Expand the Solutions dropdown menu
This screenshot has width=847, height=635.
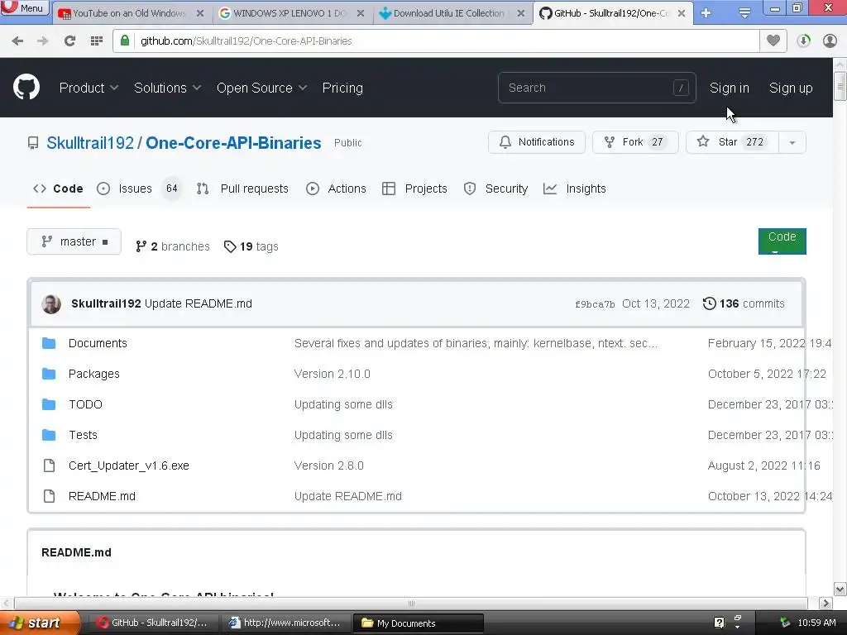[167, 88]
